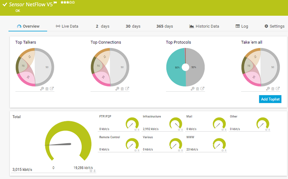This screenshot has width=288, height=179.
Task: Open the Log tab
Action: tap(242, 26)
